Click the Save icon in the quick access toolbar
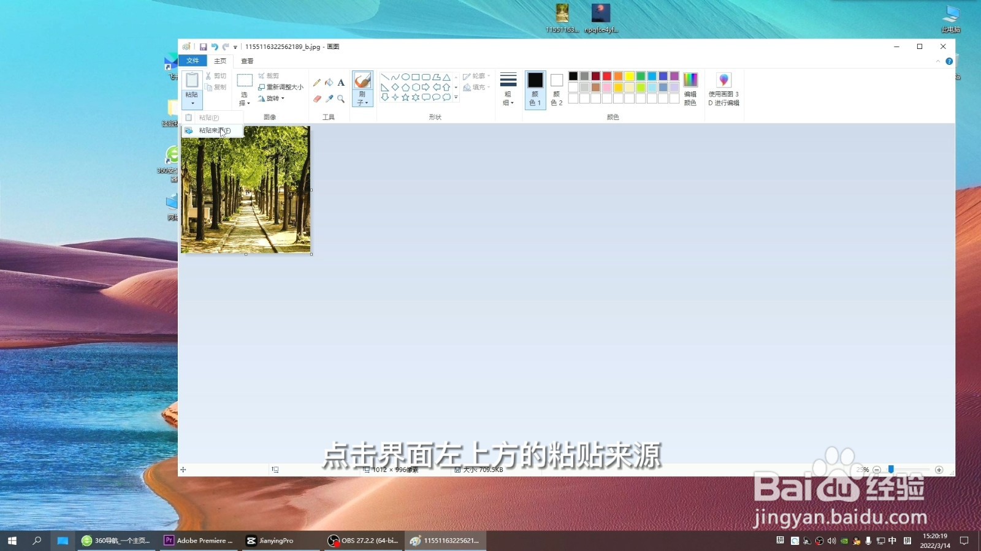This screenshot has height=551, width=981. click(203, 47)
